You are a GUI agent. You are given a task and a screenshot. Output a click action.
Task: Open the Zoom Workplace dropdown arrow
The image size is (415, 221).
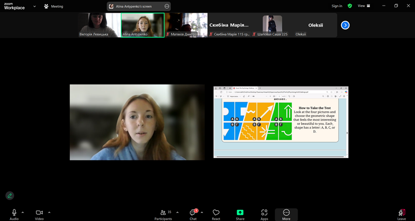(x=35, y=7)
